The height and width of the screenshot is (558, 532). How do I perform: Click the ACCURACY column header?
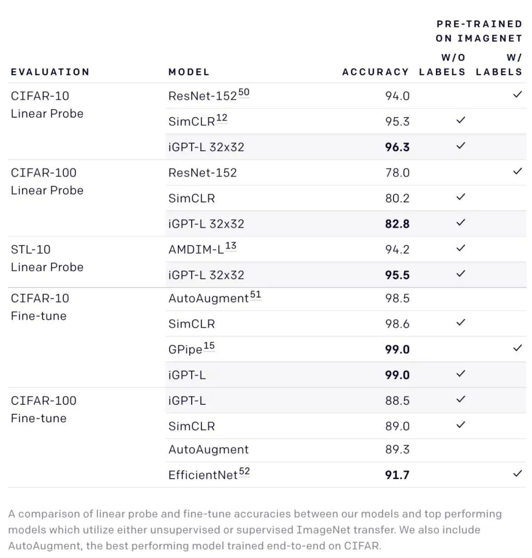point(375,72)
